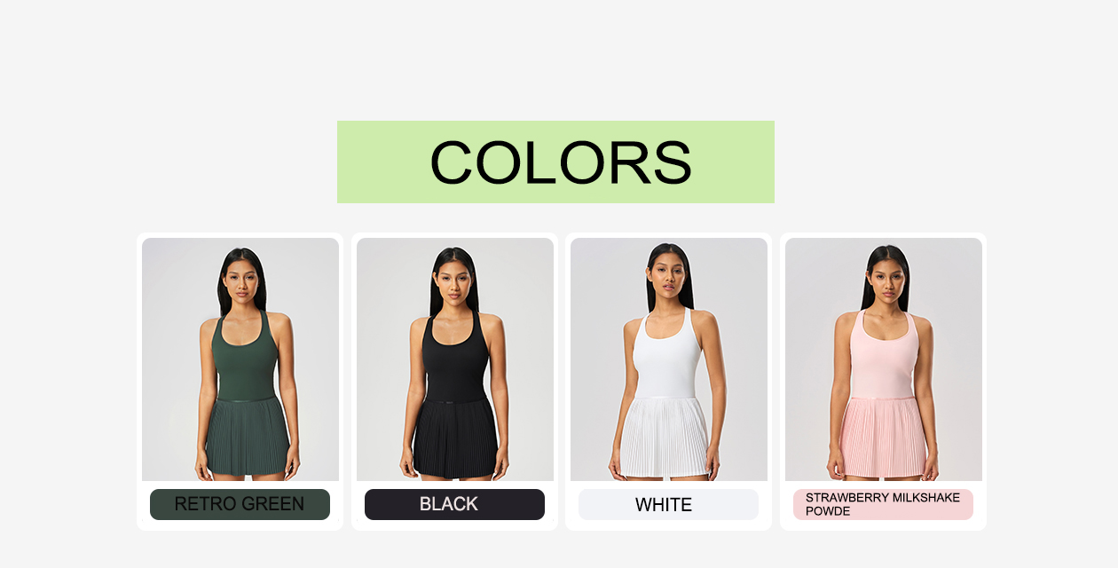The width and height of the screenshot is (1118, 568).
Task: Click the COLORS heading banner
Action: point(555,162)
